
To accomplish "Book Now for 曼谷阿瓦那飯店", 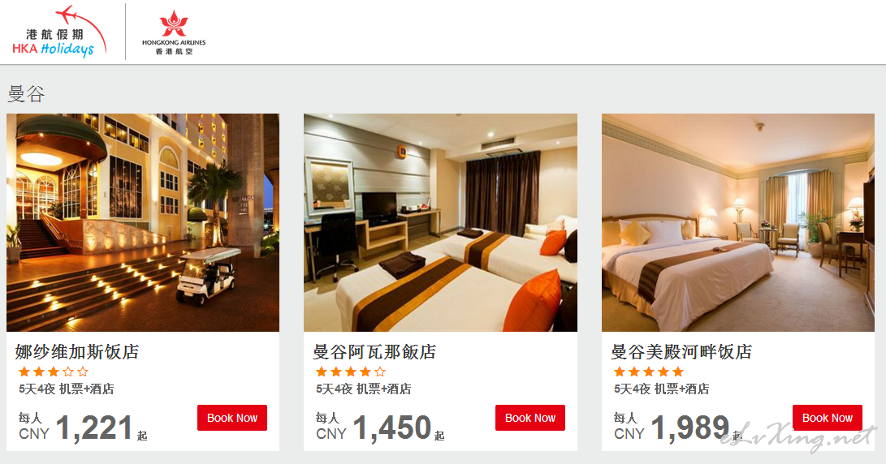I will click(x=530, y=418).
